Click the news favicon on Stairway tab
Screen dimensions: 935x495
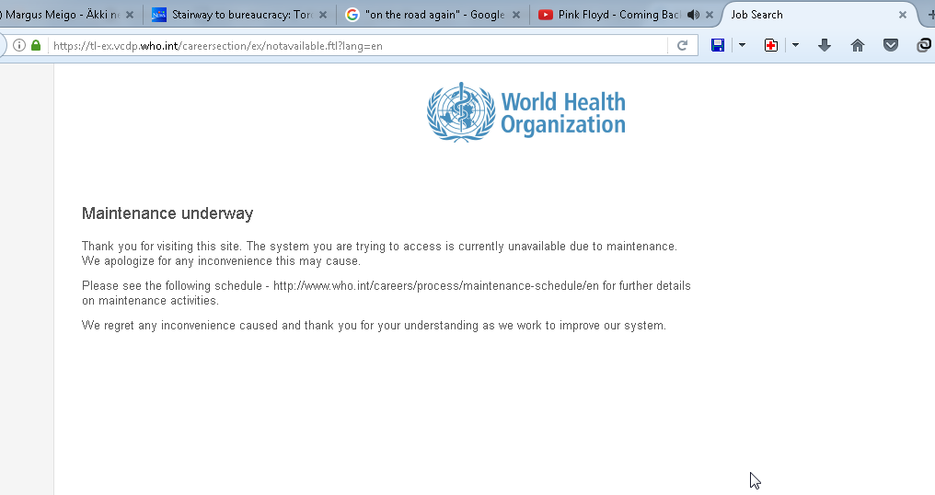point(159,15)
